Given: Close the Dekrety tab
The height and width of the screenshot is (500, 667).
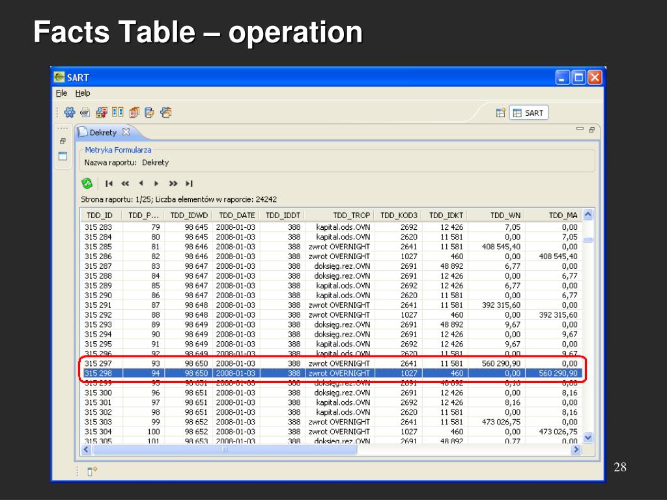Looking at the screenshot, I should (x=126, y=132).
